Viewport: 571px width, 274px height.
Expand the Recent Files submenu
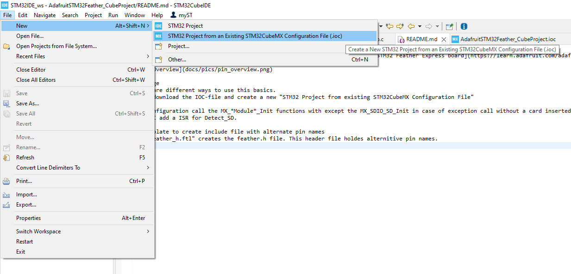tap(77, 56)
